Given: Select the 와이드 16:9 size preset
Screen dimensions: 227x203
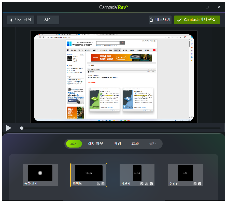Looking at the screenshot, I should point(89,175).
